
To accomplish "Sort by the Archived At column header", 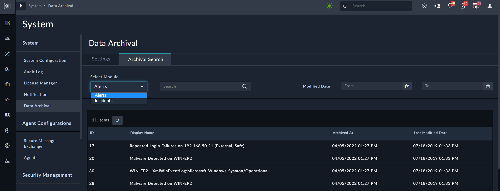I will [x=343, y=133].
